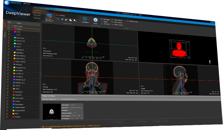
Task: Choose the Rectangle contour tool
Action: (x=105, y=19)
